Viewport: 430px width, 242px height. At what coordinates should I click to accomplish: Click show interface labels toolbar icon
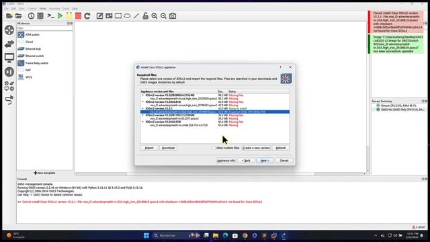tap(40, 16)
